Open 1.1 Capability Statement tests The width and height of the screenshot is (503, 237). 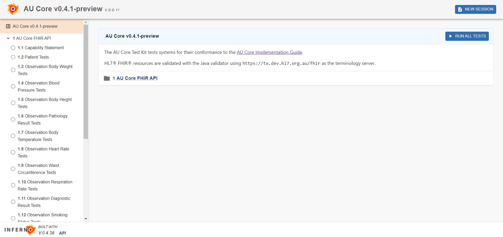(41, 48)
